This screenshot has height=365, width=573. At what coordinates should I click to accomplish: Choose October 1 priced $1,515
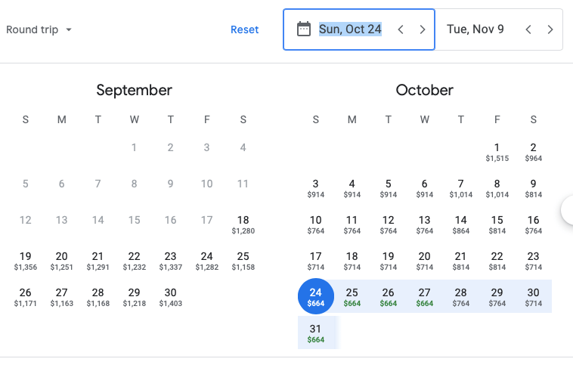coord(497,151)
